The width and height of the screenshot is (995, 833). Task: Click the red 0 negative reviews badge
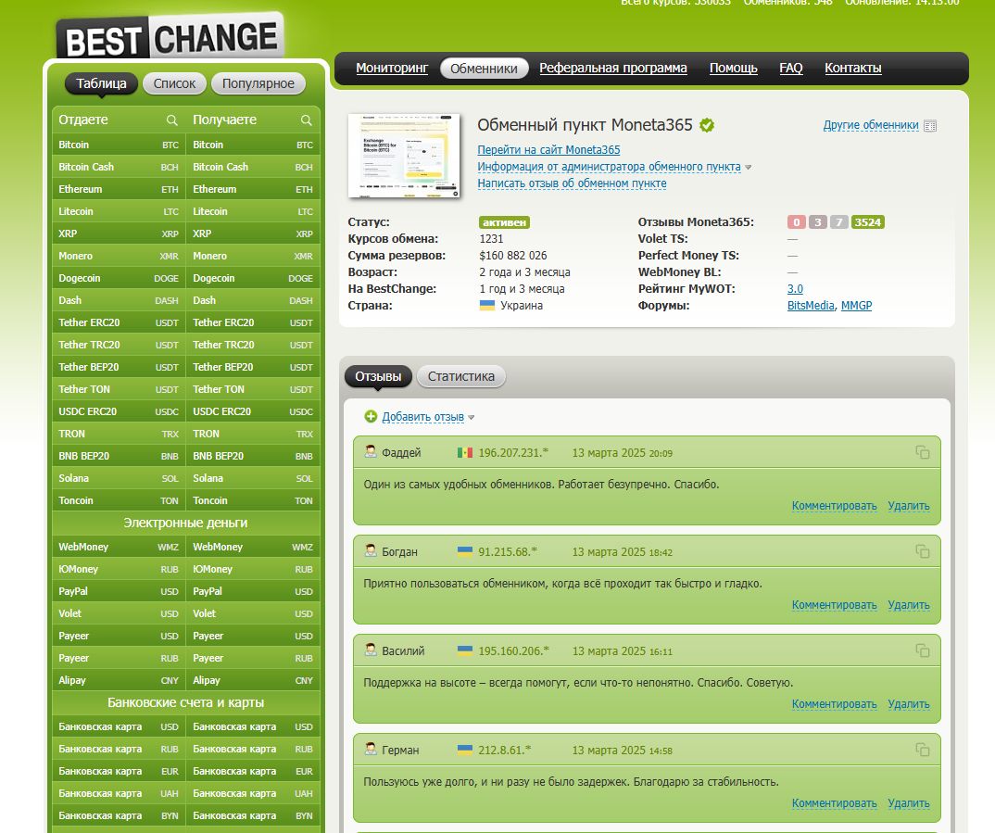[x=797, y=222]
